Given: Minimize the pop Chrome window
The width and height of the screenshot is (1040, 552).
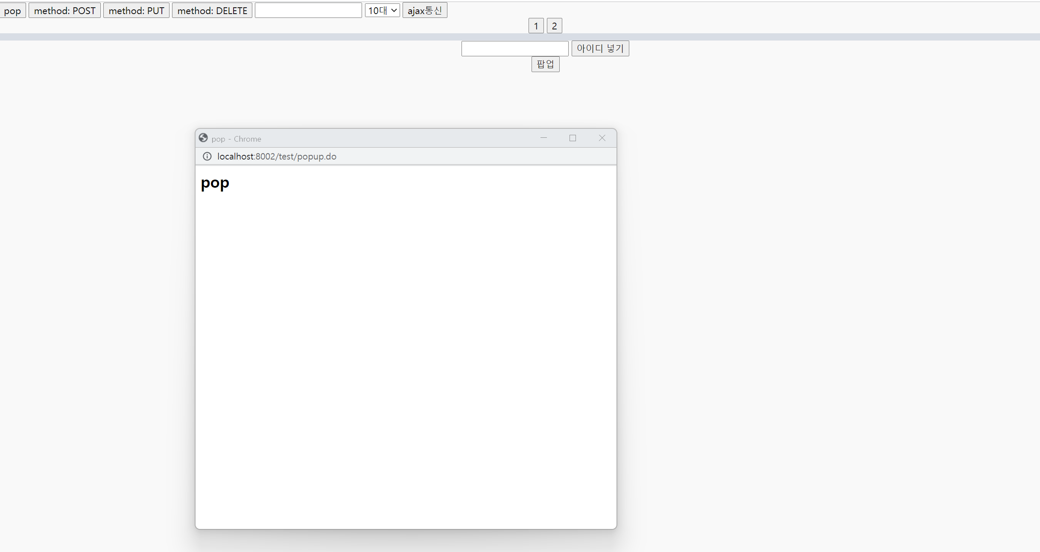Looking at the screenshot, I should (543, 138).
